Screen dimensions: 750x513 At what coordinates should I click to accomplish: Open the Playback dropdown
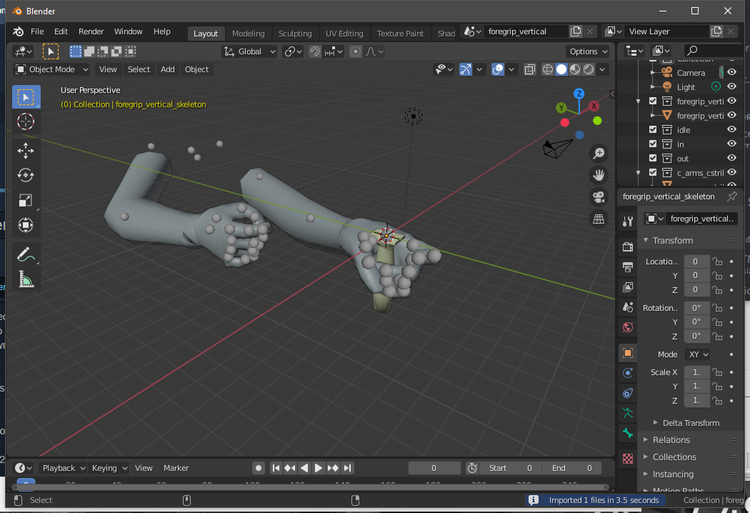tap(62, 468)
